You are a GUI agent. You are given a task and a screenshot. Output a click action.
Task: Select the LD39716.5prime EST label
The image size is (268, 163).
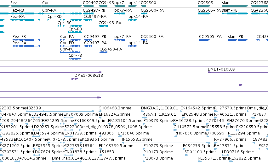point(238,152)
